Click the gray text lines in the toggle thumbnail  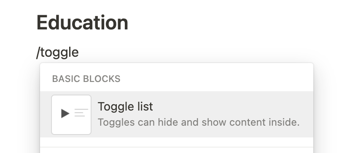[x=81, y=113]
